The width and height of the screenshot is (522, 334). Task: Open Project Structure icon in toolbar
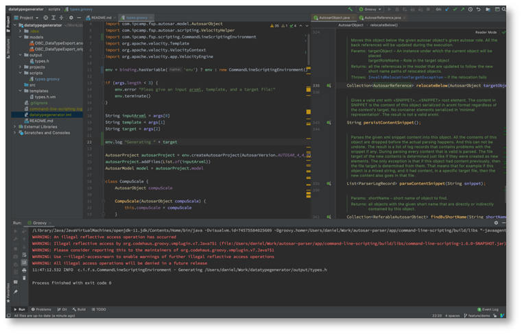(x=488, y=10)
